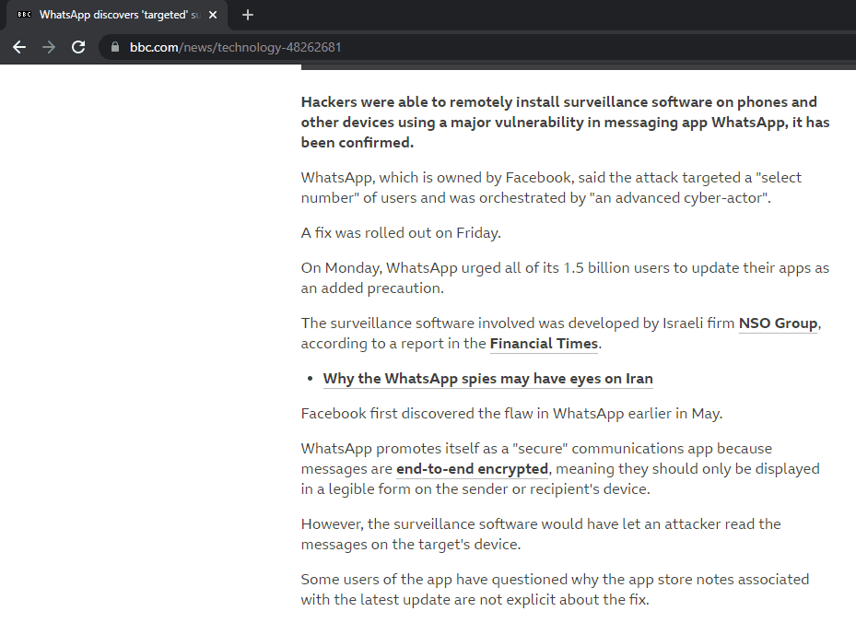Follow the Financial Times link

(x=544, y=344)
